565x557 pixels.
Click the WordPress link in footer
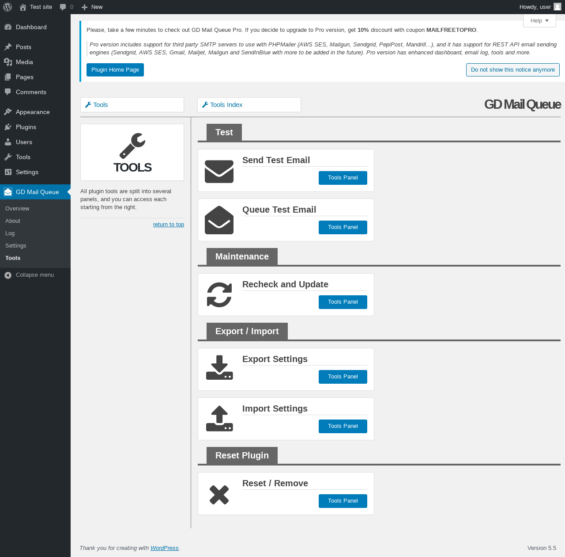click(164, 548)
